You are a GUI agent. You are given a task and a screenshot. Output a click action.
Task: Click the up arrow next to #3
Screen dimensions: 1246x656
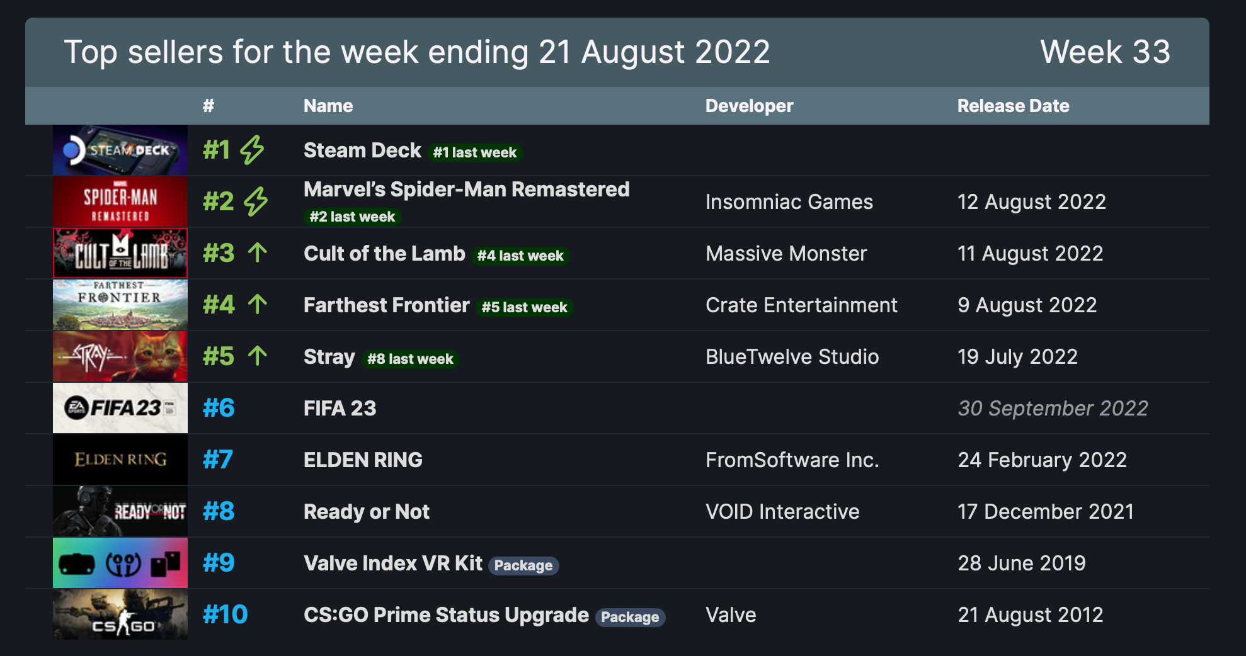(257, 253)
